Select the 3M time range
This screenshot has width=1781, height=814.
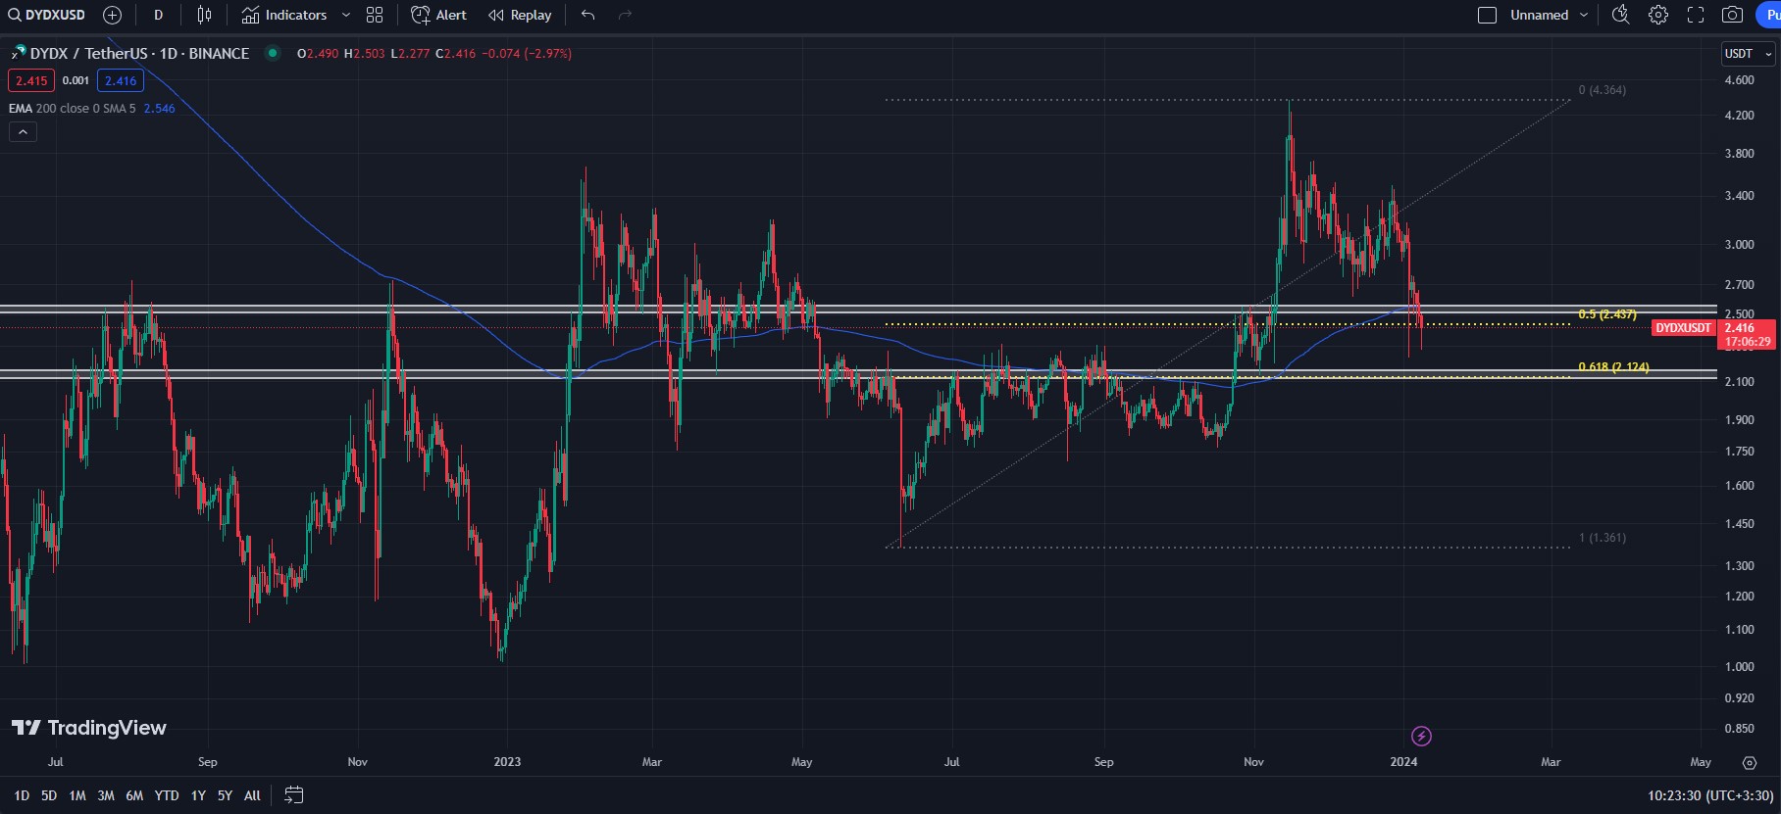[106, 795]
